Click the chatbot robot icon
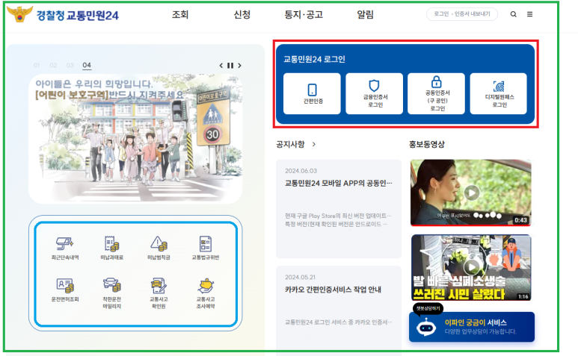 click(x=426, y=327)
